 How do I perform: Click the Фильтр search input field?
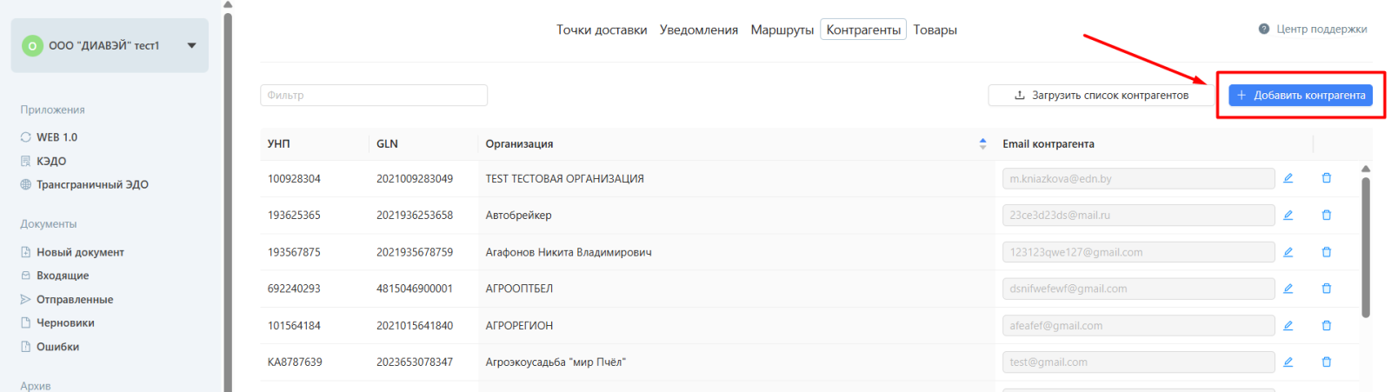coord(373,96)
